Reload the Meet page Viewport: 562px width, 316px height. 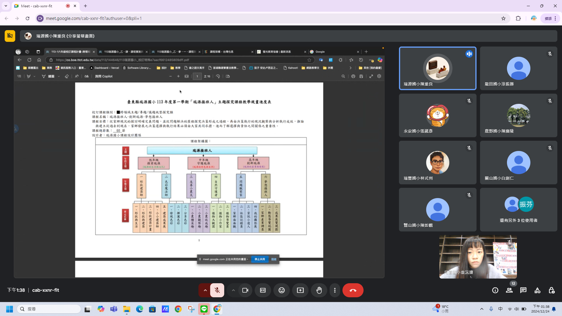[x=28, y=18]
